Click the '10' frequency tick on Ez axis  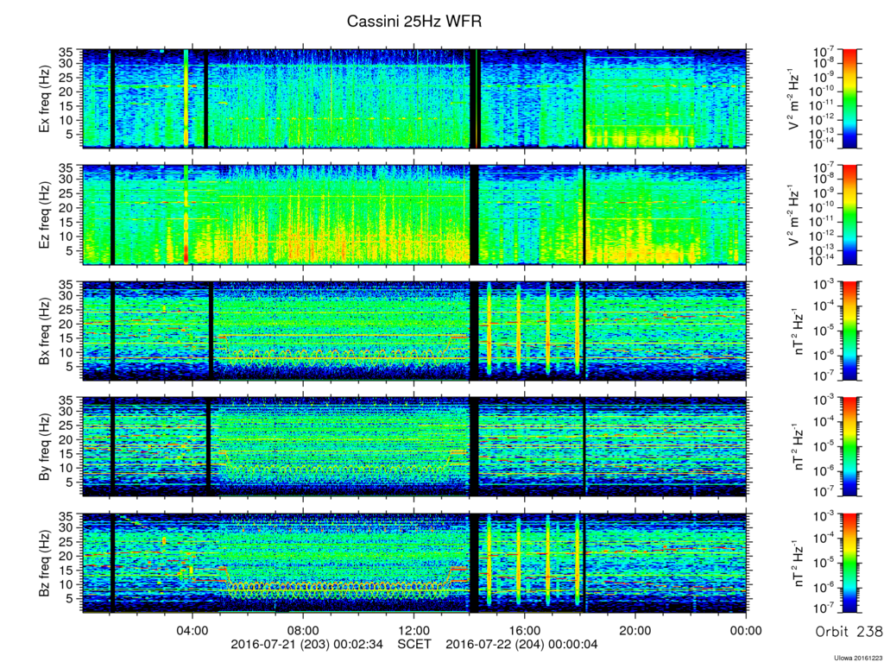click(x=67, y=236)
